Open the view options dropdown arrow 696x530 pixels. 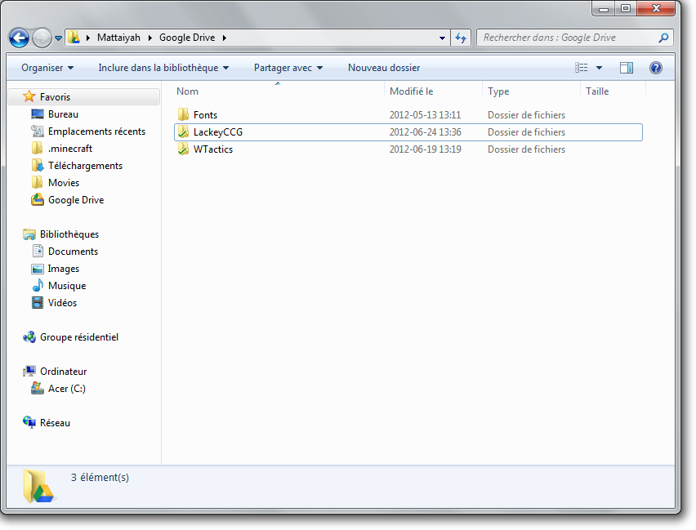(600, 68)
